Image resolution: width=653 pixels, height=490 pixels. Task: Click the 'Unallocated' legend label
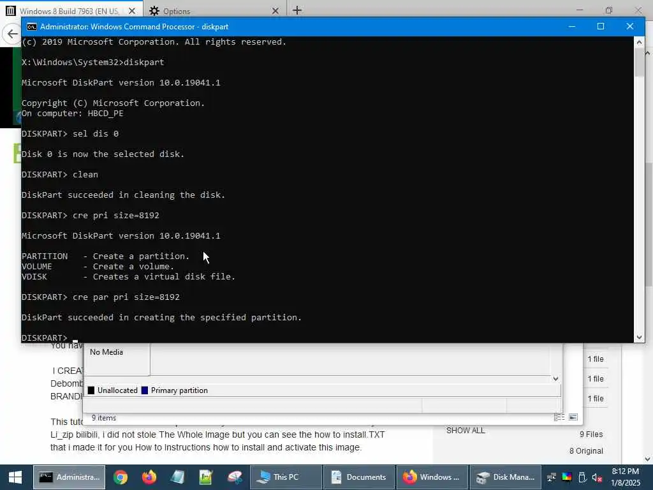(x=117, y=390)
